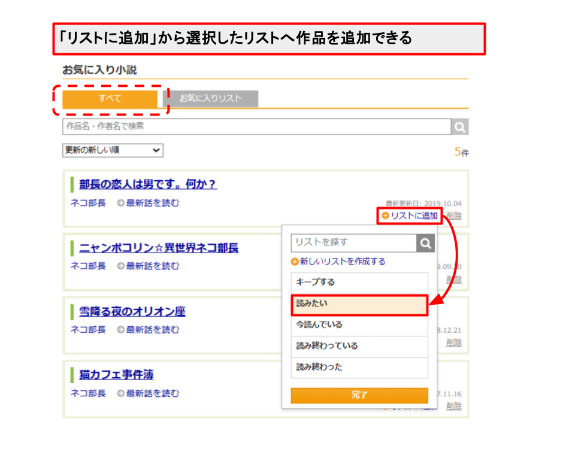Screen dimensions: 575x449
Task: Click the arrow icon before 最新話を読む under ニャンポコリン
Action: tap(120, 266)
